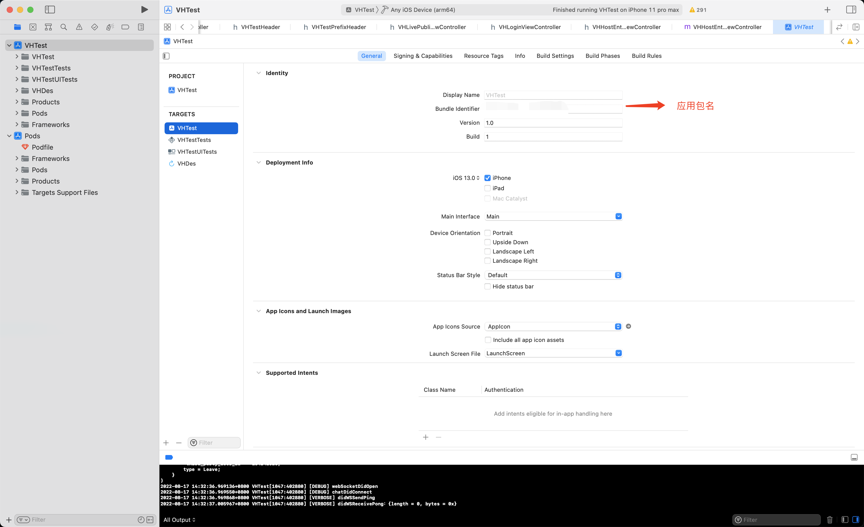Open the Status Bar Style dropdown

(553, 275)
